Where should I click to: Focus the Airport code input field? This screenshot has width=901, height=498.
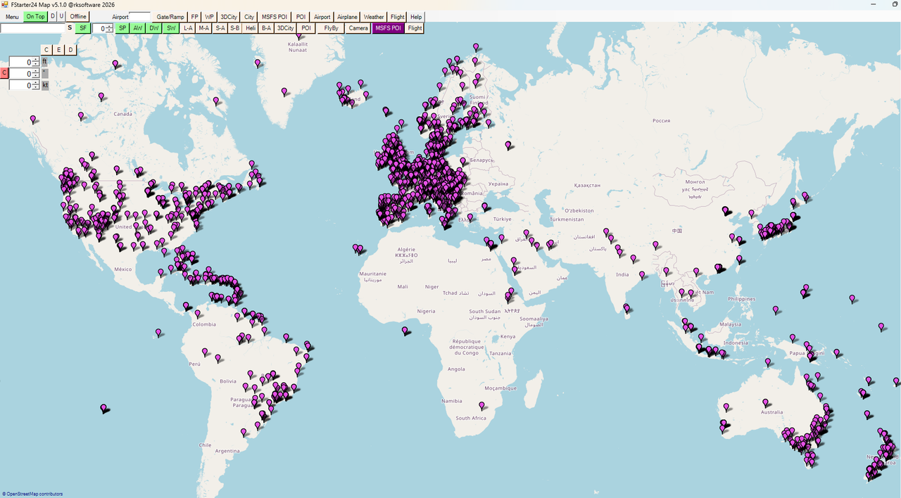tap(139, 16)
